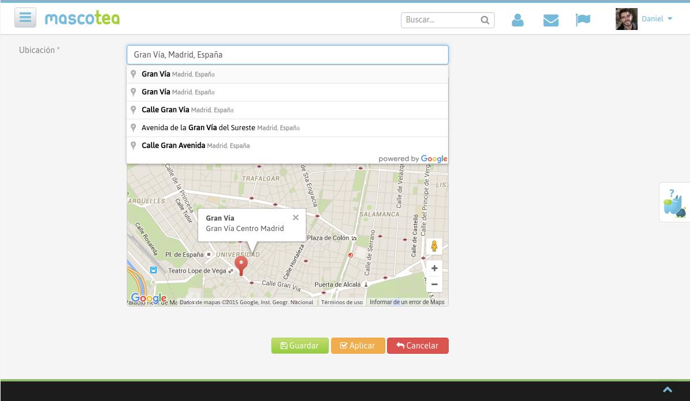The image size is (690, 401).
Task: Click the red map marker pin
Action: pyautogui.click(x=241, y=264)
